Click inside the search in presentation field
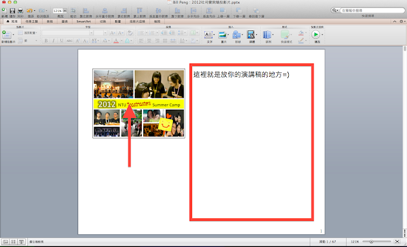The height and width of the screenshot is (247, 407). 372,10
